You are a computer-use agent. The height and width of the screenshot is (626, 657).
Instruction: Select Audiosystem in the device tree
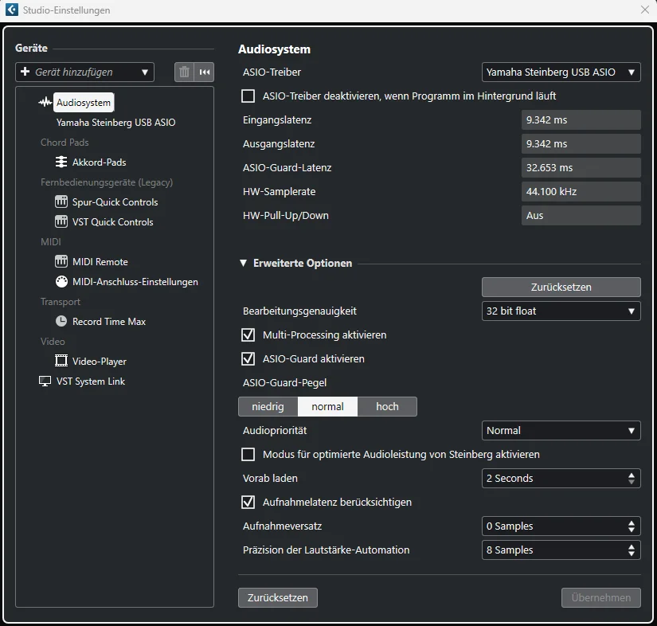click(x=84, y=102)
